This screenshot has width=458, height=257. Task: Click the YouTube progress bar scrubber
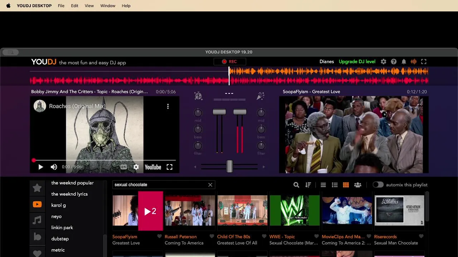34,161
